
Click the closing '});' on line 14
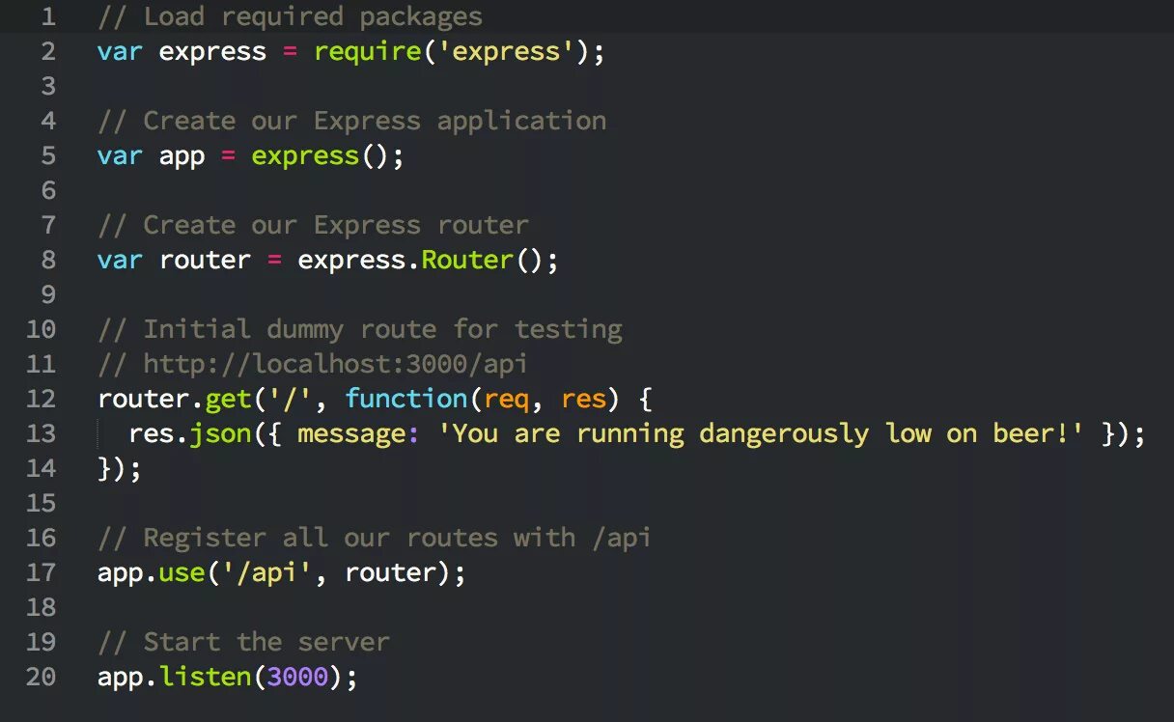pos(120,469)
